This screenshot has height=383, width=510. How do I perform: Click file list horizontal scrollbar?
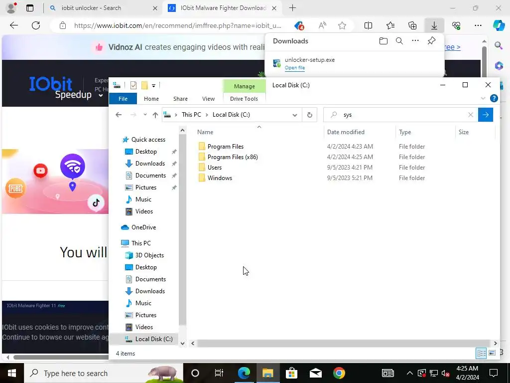(343, 343)
